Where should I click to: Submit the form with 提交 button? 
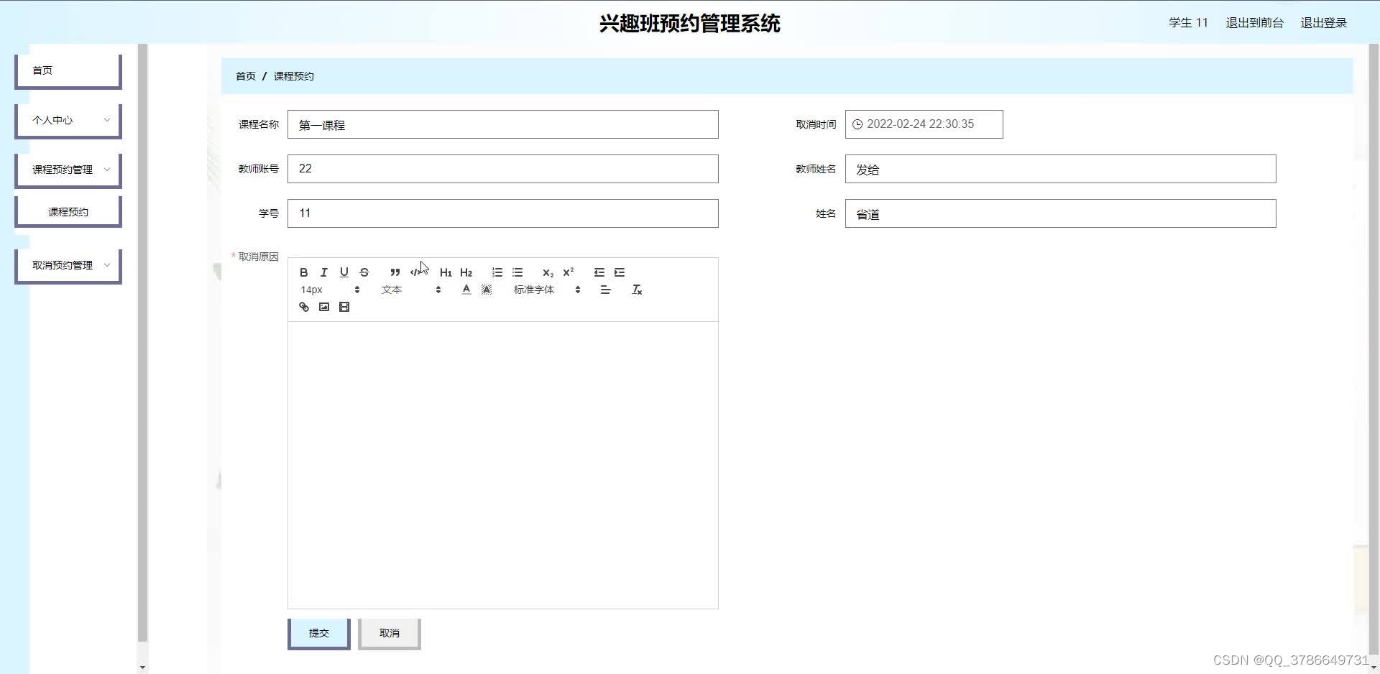(319, 633)
